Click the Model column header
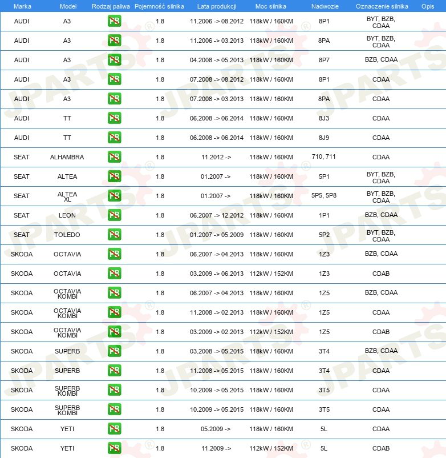 pyautogui.click(x=68, y=6)
